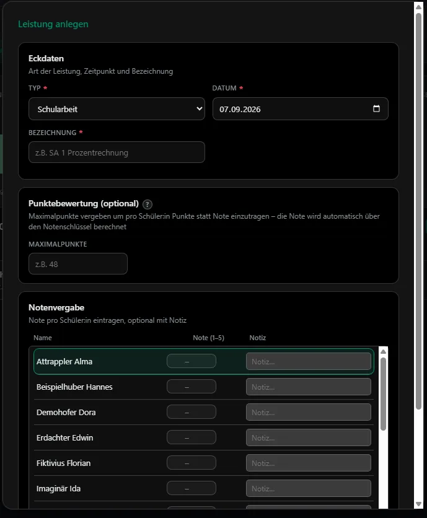
Task: Click the Notiz field for Demohofer Dora
Action: tap(309, 412)
